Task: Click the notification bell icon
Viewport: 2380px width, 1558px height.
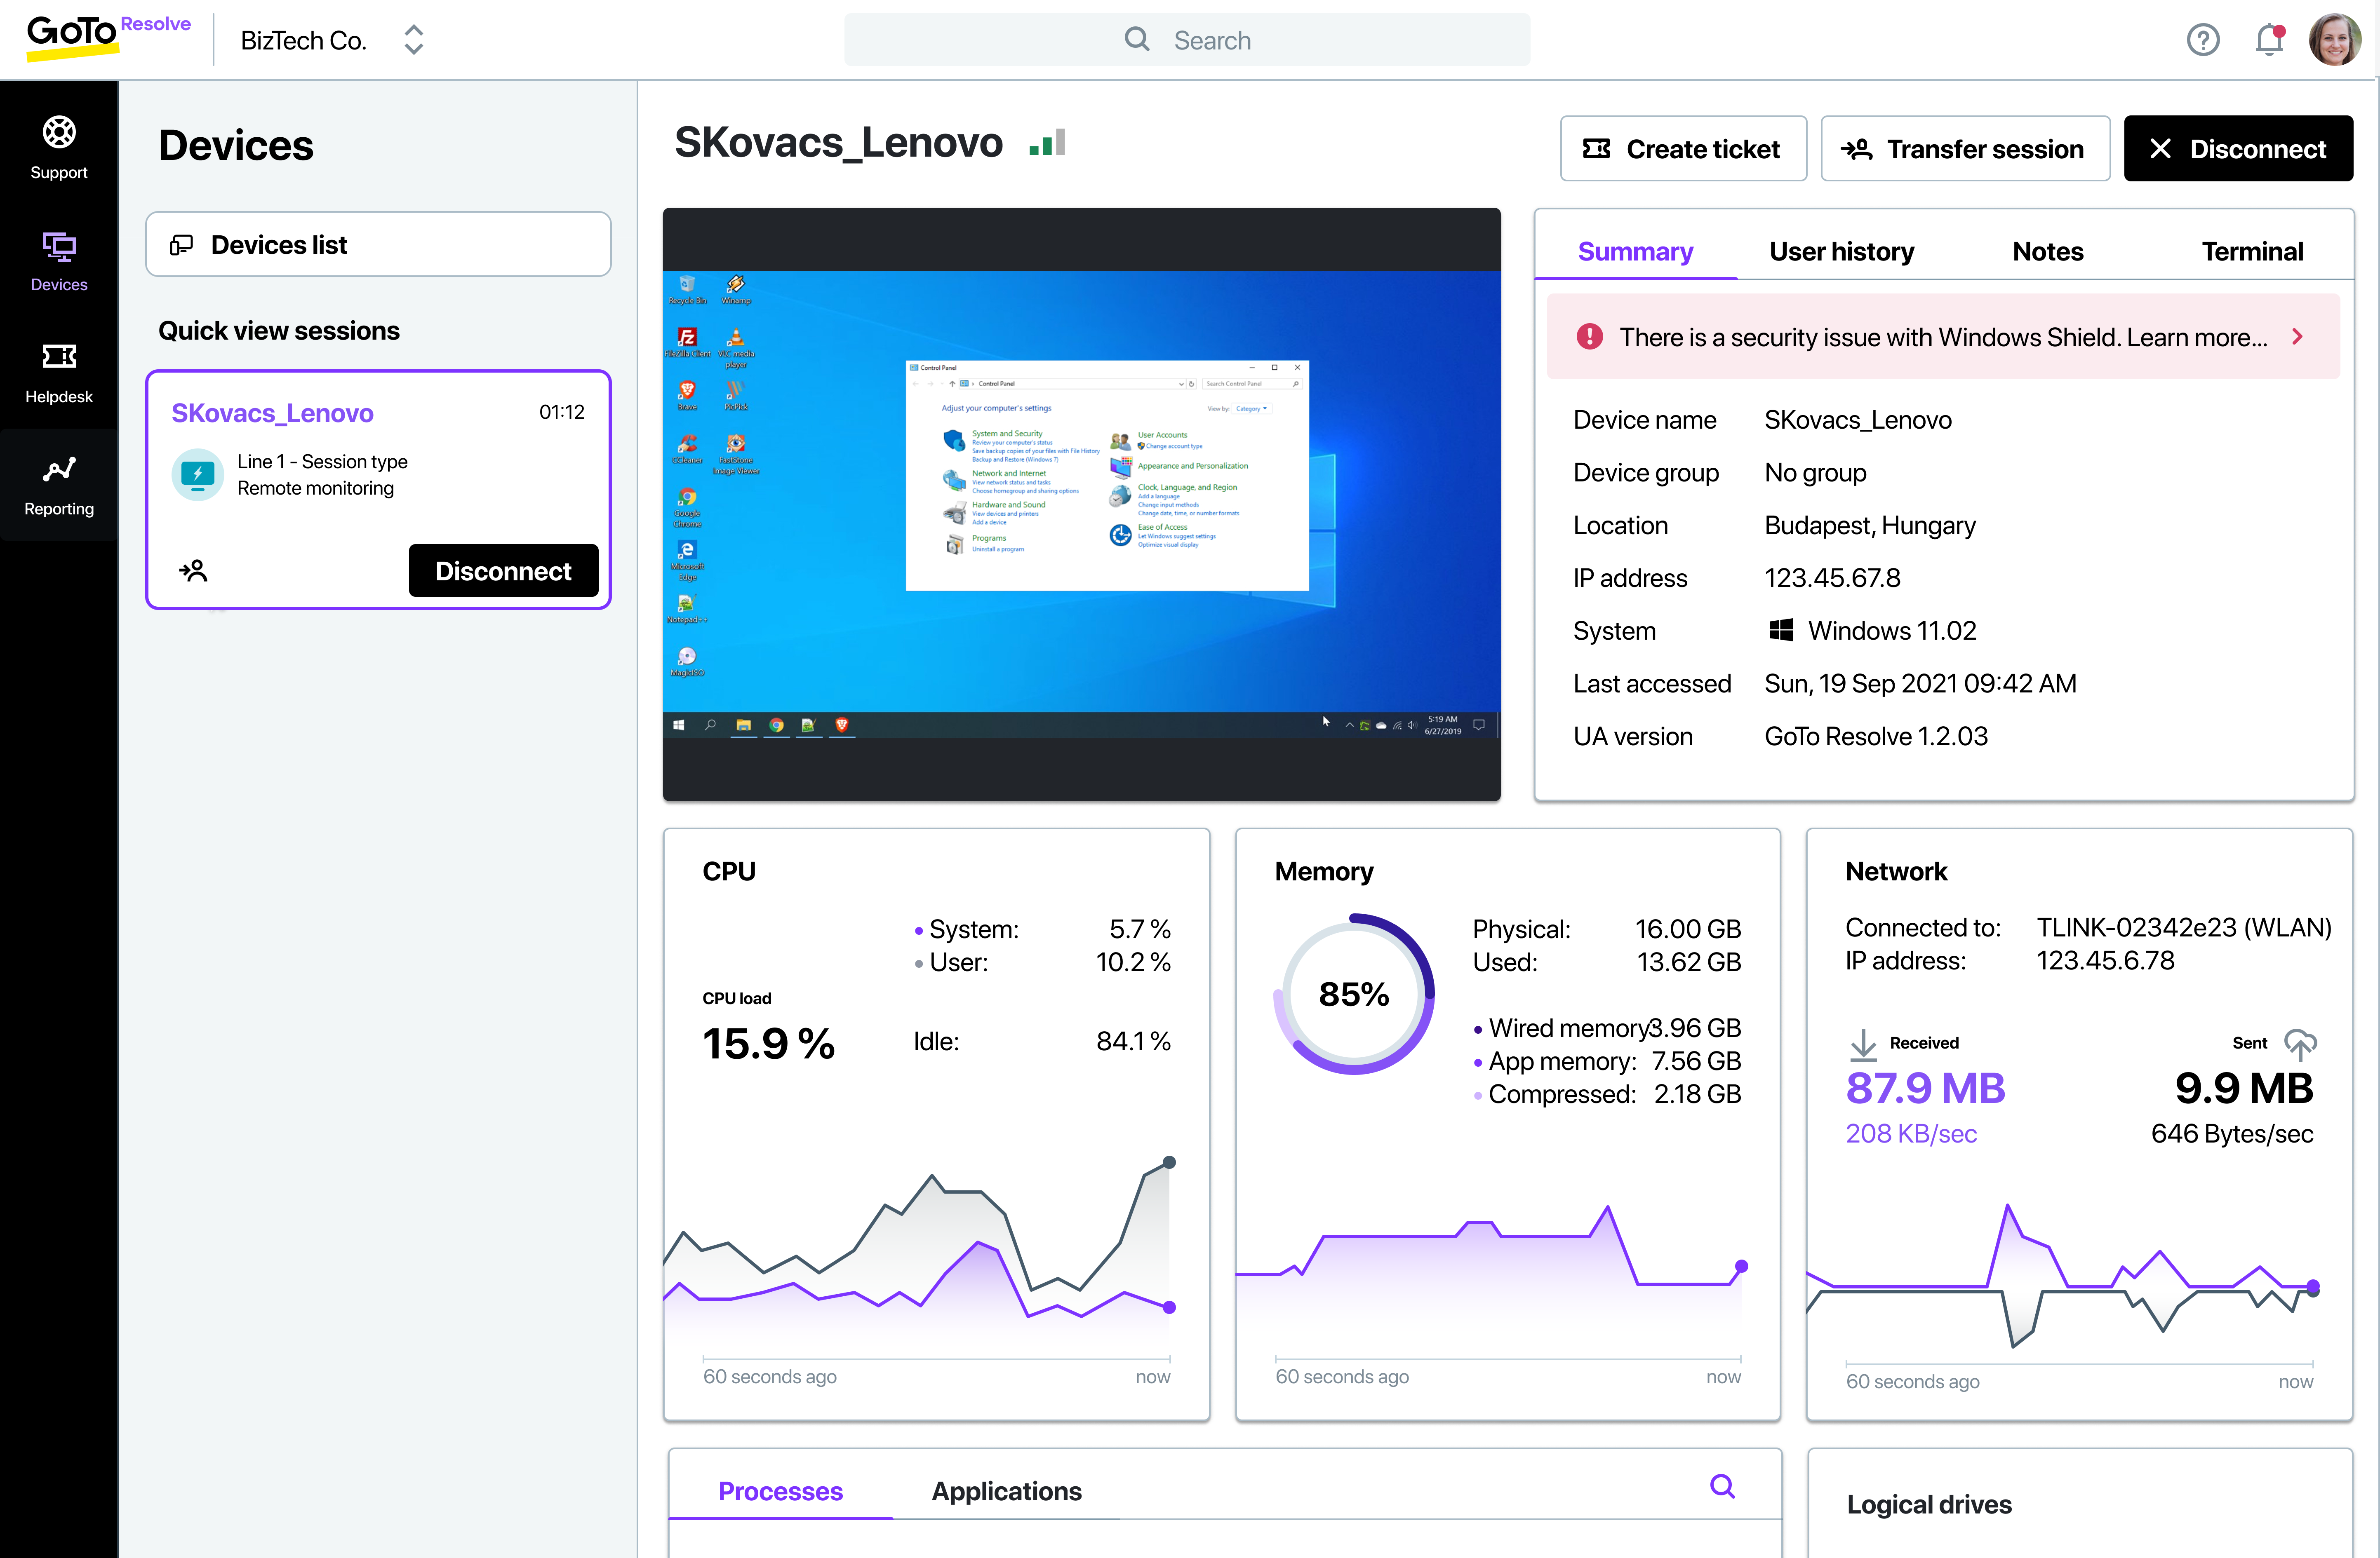Action: (2269, 40)
